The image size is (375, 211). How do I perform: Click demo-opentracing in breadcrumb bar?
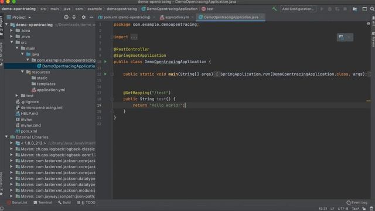18,9
